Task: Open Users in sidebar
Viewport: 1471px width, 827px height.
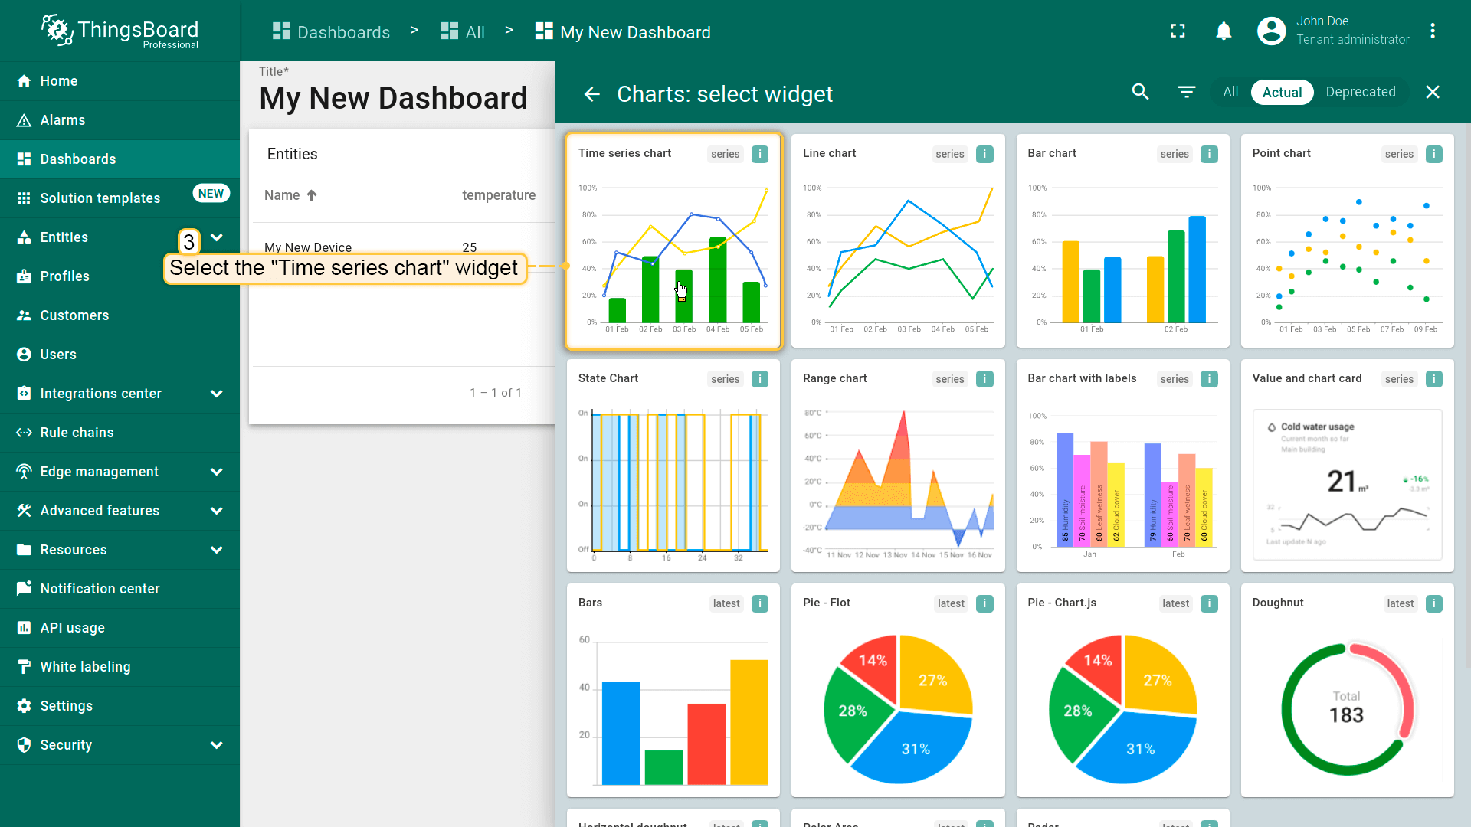Action: tap(120, 355)
